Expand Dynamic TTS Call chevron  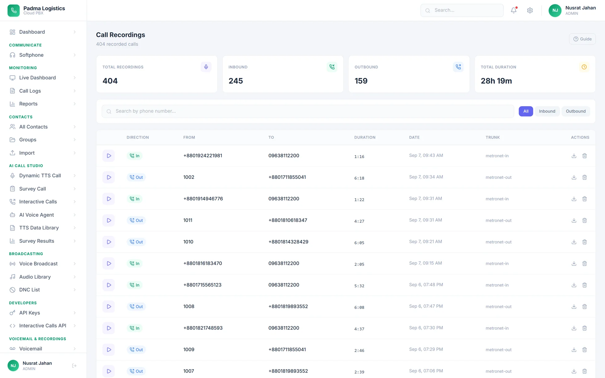coord(75,176)
